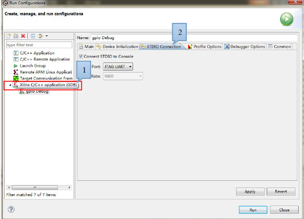Viewport: 304px width, 219px height.
Task: Click the New launch configuration icon
Action: tap(9, 36)
